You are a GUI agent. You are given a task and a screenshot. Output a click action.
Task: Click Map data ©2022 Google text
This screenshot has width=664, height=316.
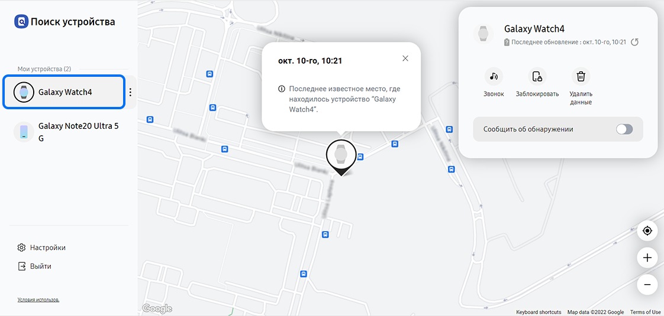point(595,312)
